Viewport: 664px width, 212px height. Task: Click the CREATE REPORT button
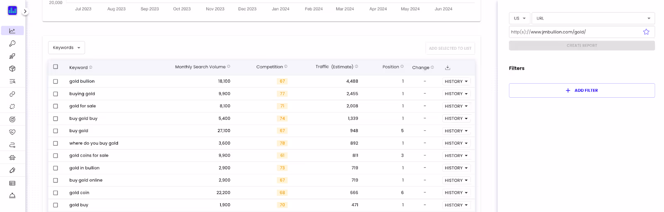coord(582,46)
